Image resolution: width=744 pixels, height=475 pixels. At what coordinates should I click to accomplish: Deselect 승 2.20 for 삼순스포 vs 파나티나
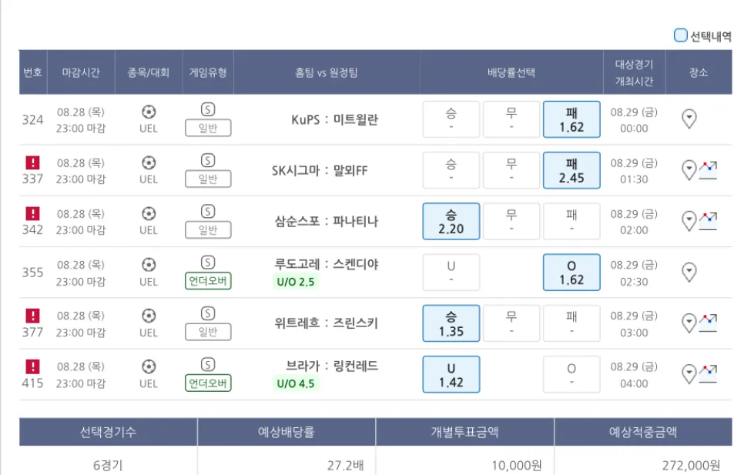click(451, 222)
